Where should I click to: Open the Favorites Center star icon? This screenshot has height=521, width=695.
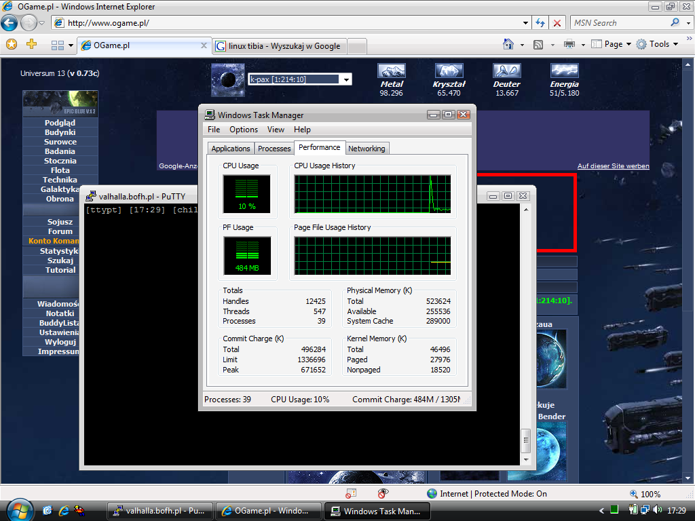pyautogui.click(x=11, y=45)
